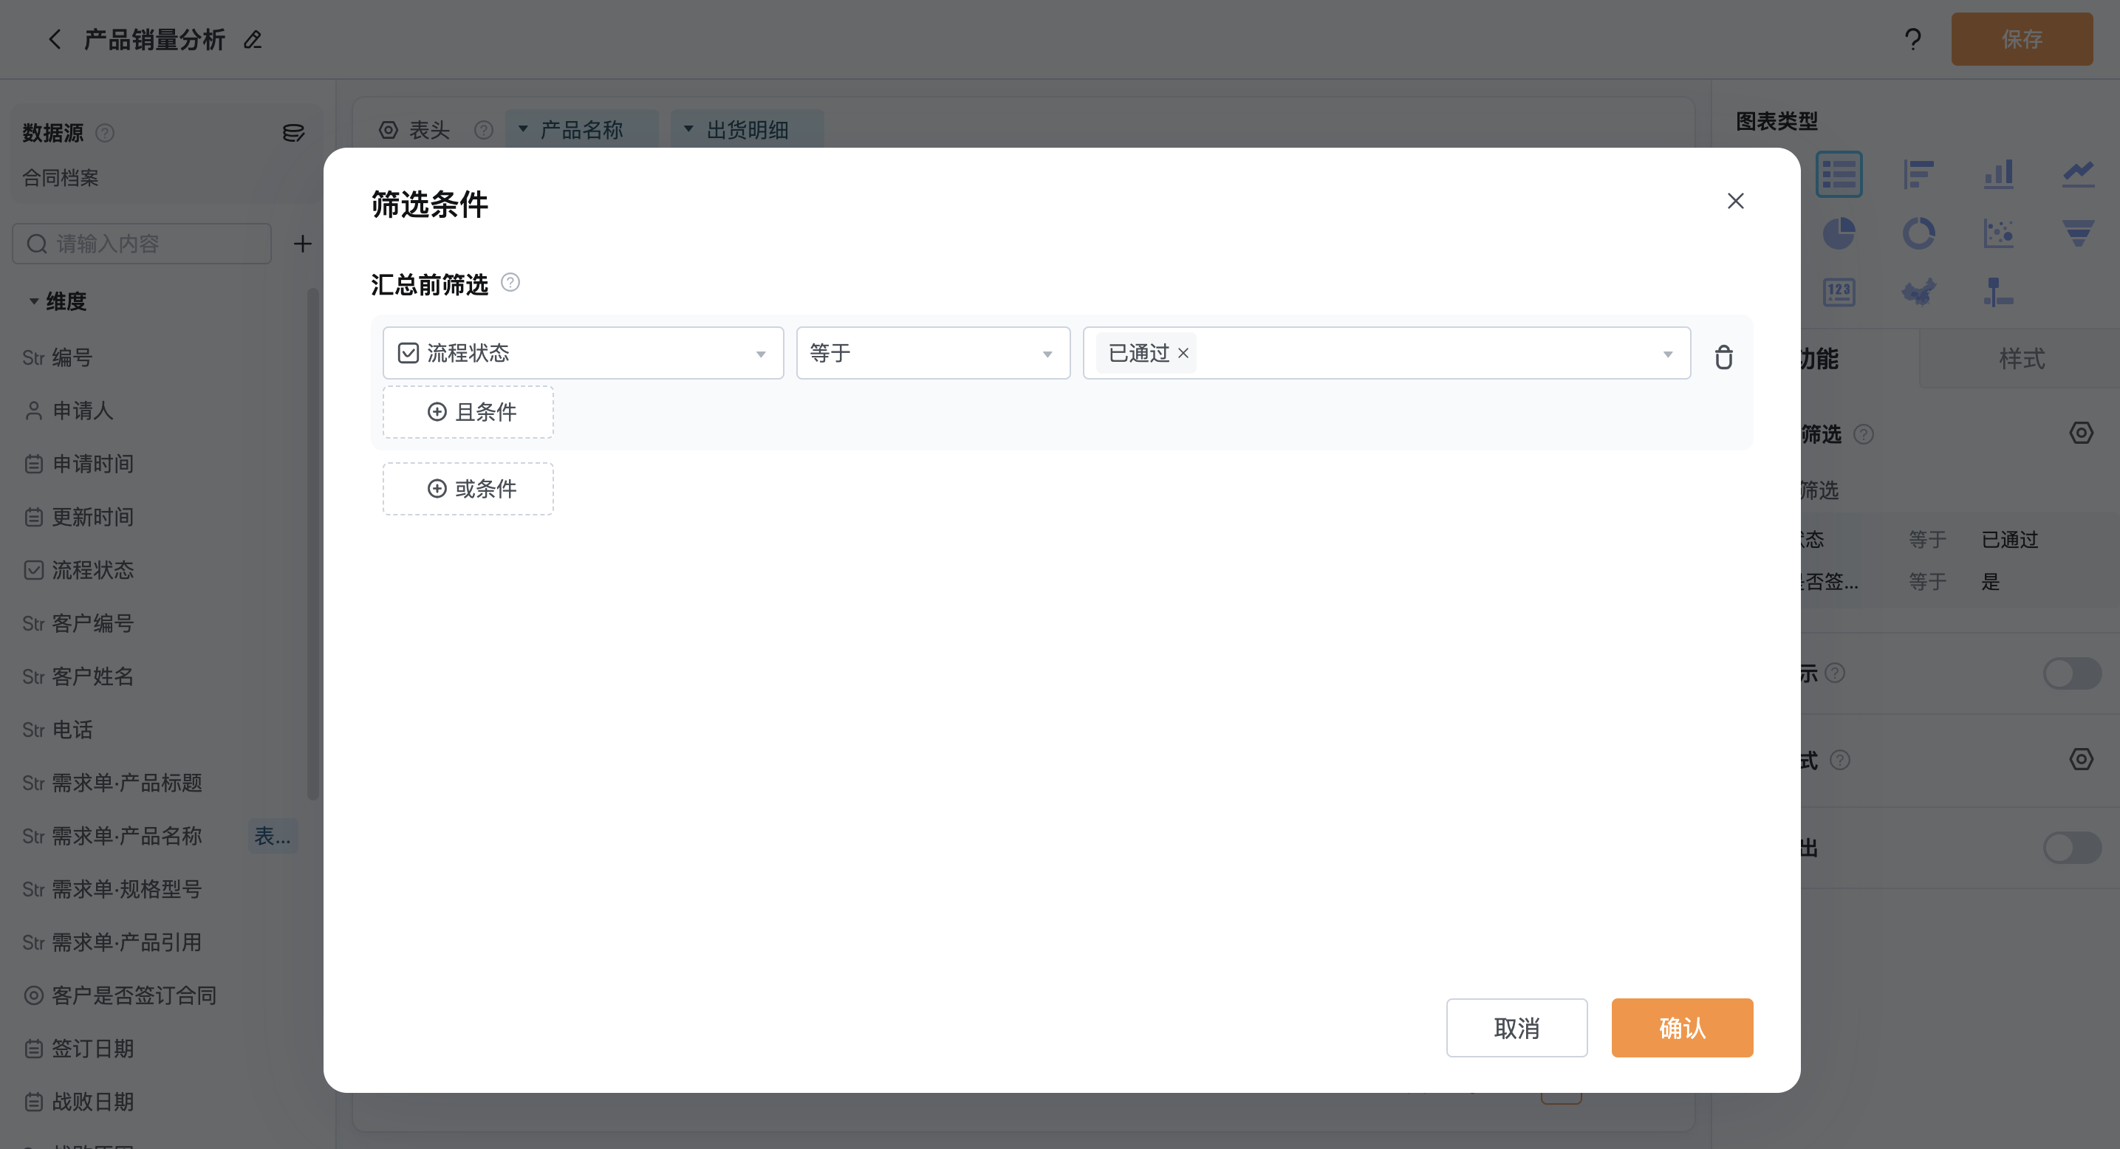Switch to the 功能 tab
The image size is (2120, 1149).
[x=1819, y=359]
